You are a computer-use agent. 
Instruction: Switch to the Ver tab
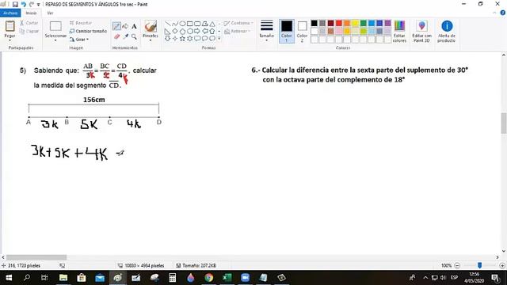coord(50,13)
